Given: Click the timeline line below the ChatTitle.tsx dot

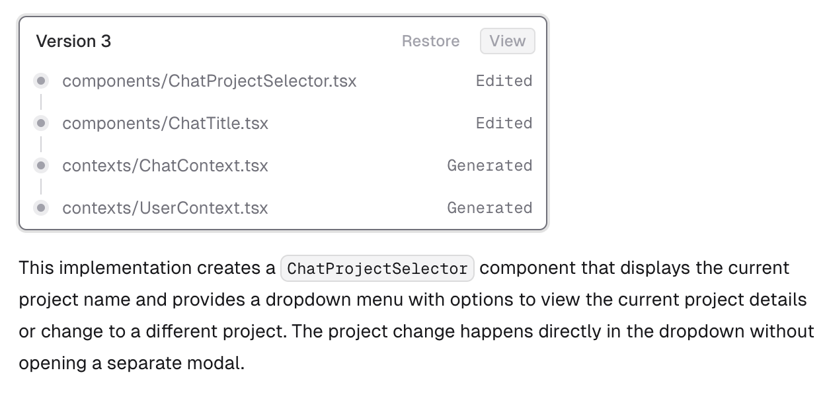Looking at the screenshot, I should [41, 144].
